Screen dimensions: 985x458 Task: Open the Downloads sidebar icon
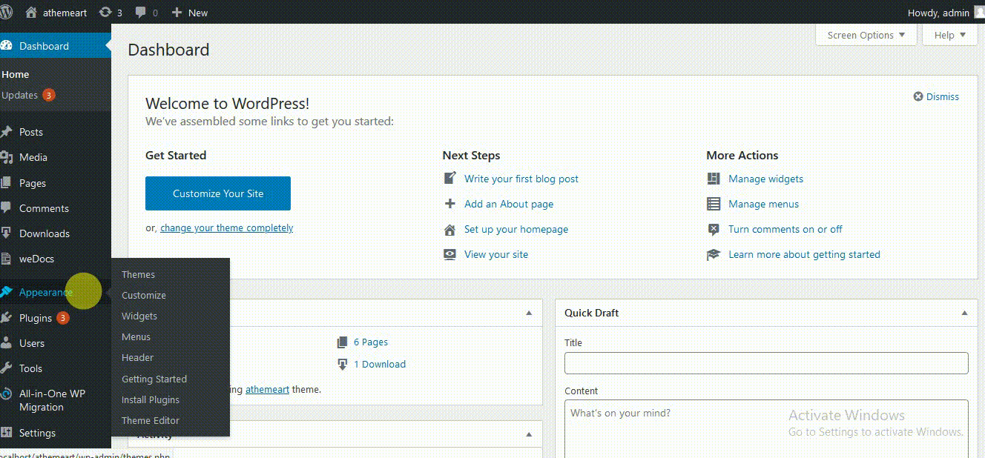7,233
